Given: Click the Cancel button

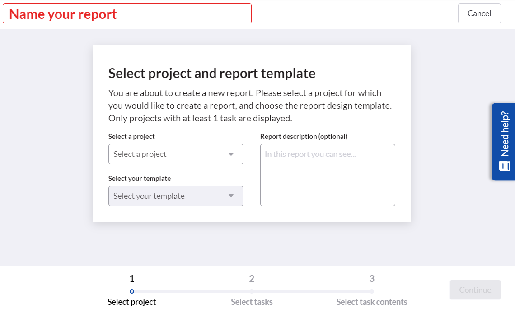Looking at the screenshot, I should pos(479,13).
